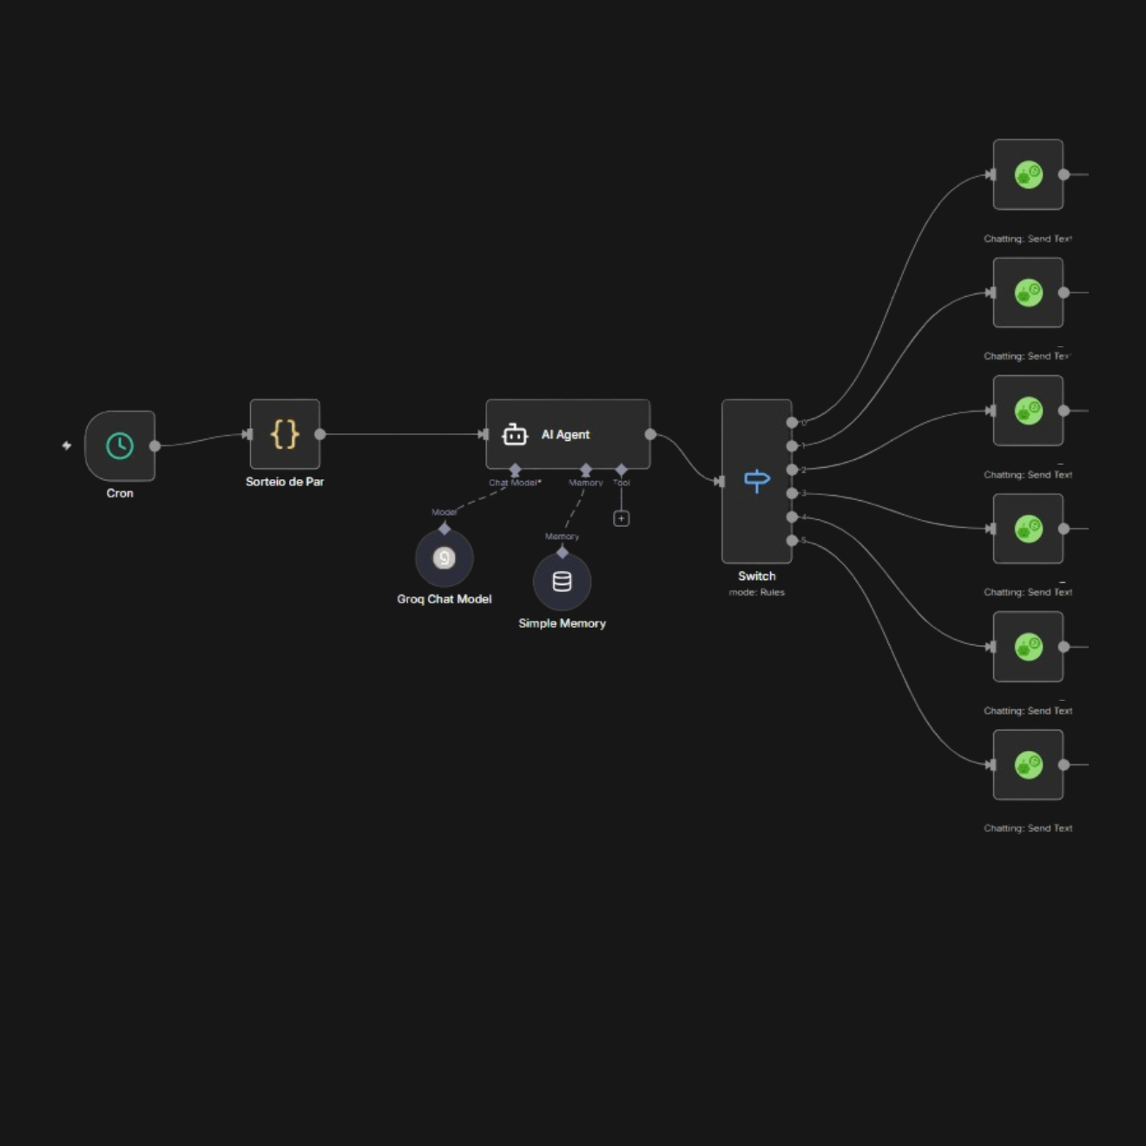Click output handle of topmost Send Text node

click(1064, 175)
